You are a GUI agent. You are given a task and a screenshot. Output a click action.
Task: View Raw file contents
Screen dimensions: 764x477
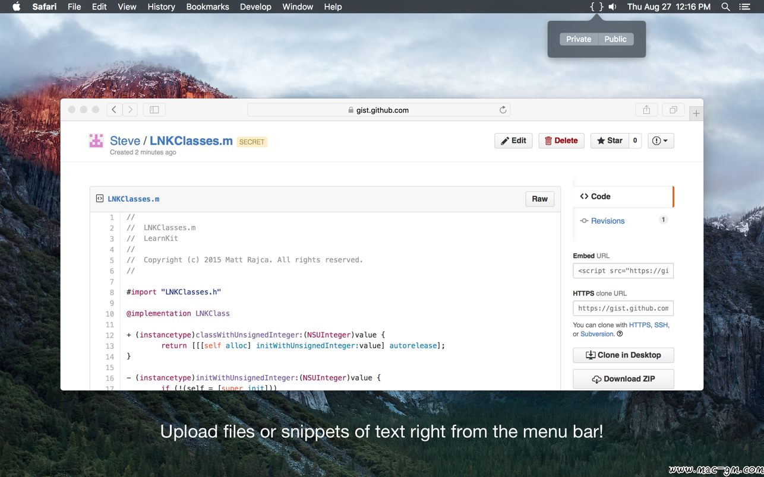539,199
